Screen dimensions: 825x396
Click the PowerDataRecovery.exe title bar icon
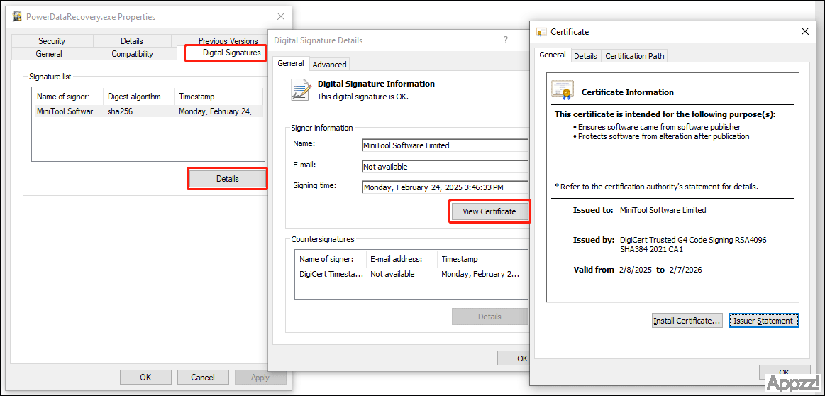(17, 17)
